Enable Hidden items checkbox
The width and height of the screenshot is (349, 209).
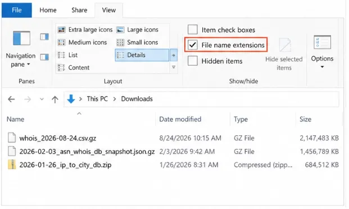tap(193, 61)
